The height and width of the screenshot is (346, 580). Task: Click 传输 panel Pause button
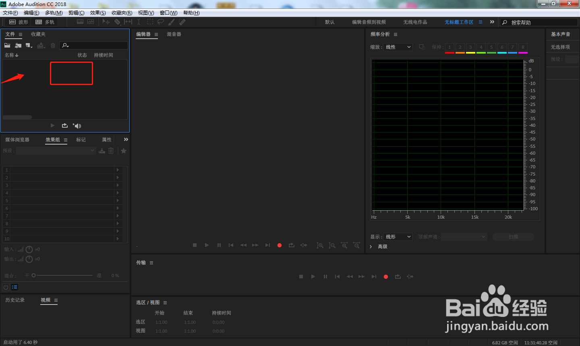[x=325, y=277]
